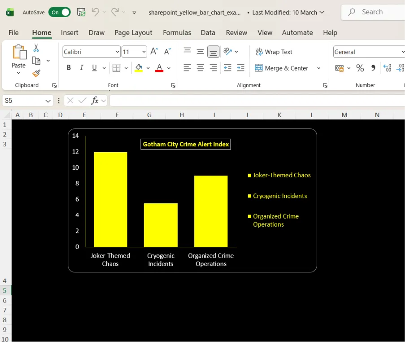The height and width of the screenshot is (342, 405).
Task: Open the Page Layout tab
Action: (133, 33)
